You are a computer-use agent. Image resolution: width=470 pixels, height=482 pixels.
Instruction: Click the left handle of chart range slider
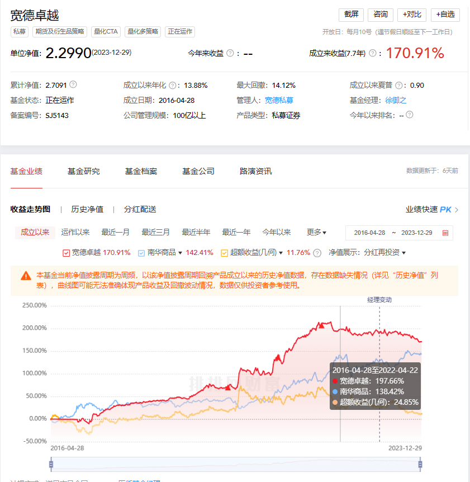(x=51, y=464)
